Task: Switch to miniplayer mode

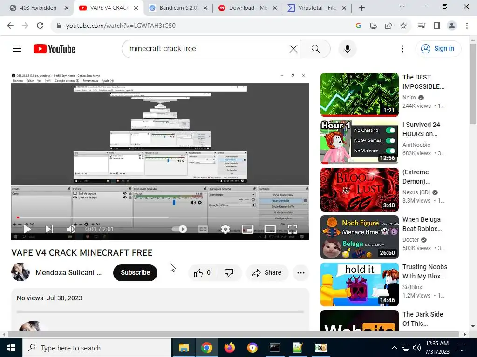Action: click(x=248, y=229)
